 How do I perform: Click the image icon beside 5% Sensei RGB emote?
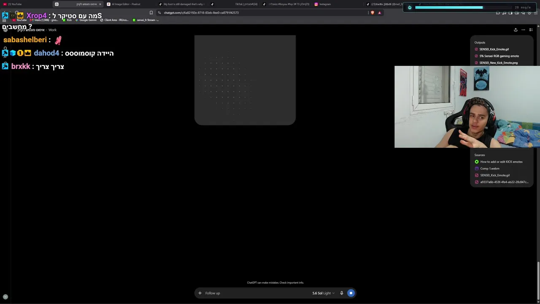(x=476, y=56)
